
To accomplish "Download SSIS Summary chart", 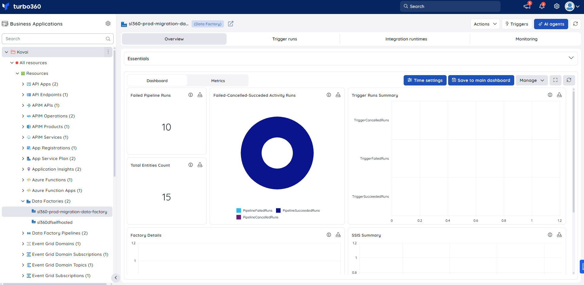I will click(x=559, y=235).
